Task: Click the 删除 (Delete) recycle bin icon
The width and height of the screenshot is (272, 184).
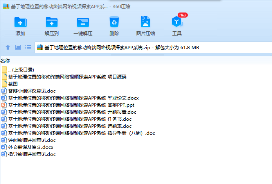Action: pos(114,22)
